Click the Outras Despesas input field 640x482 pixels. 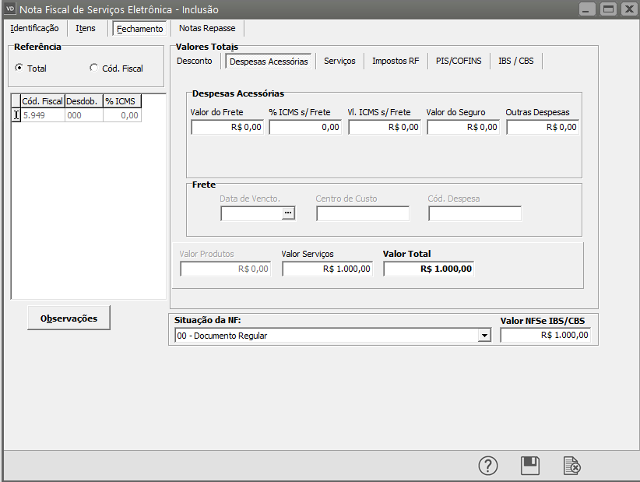(543, 127)
